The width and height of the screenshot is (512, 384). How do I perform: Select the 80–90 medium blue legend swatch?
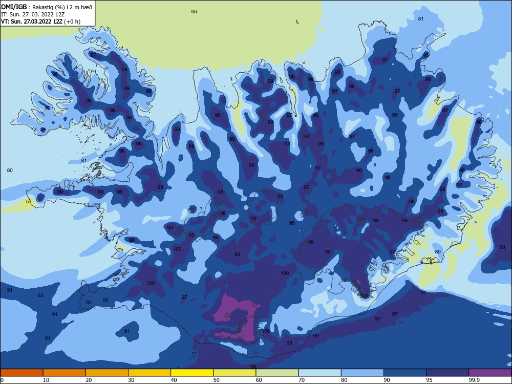point(362,373)
